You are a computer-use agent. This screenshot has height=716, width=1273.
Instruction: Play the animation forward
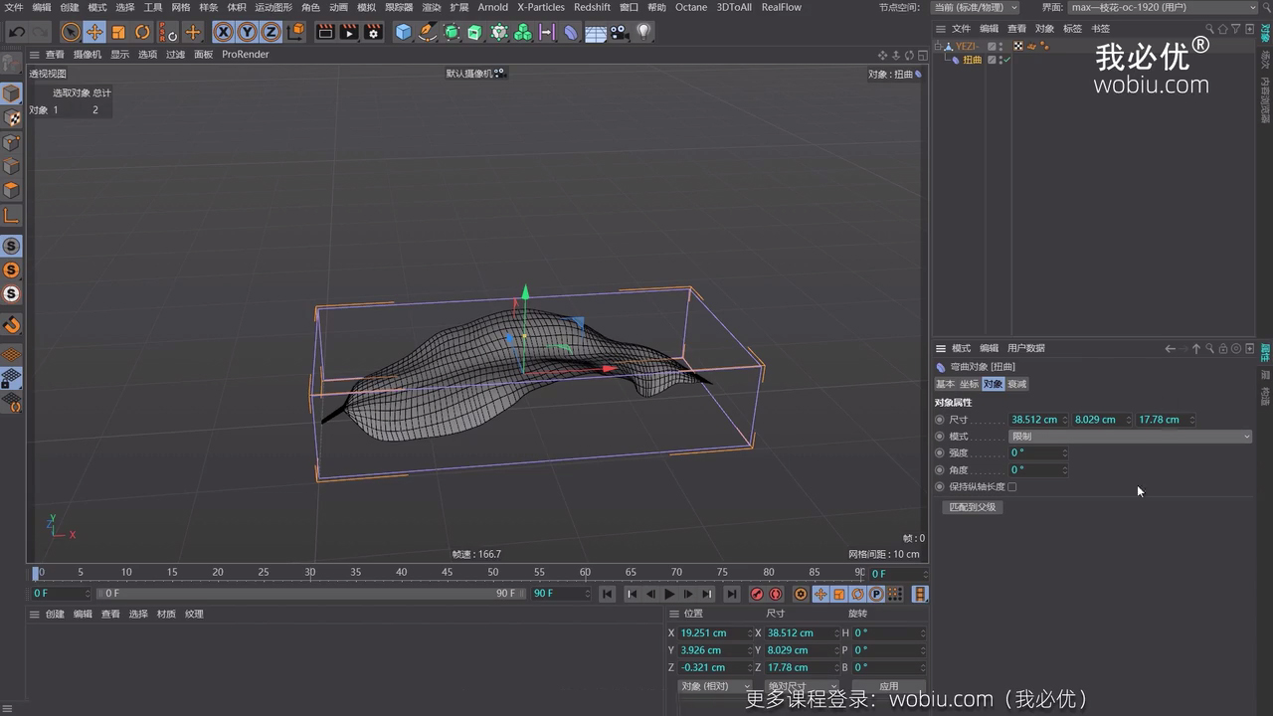point(669,594)
